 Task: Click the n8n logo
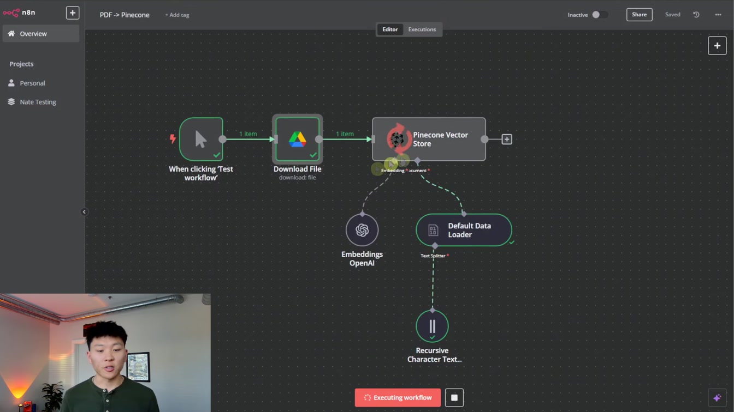tap(19, 13)
